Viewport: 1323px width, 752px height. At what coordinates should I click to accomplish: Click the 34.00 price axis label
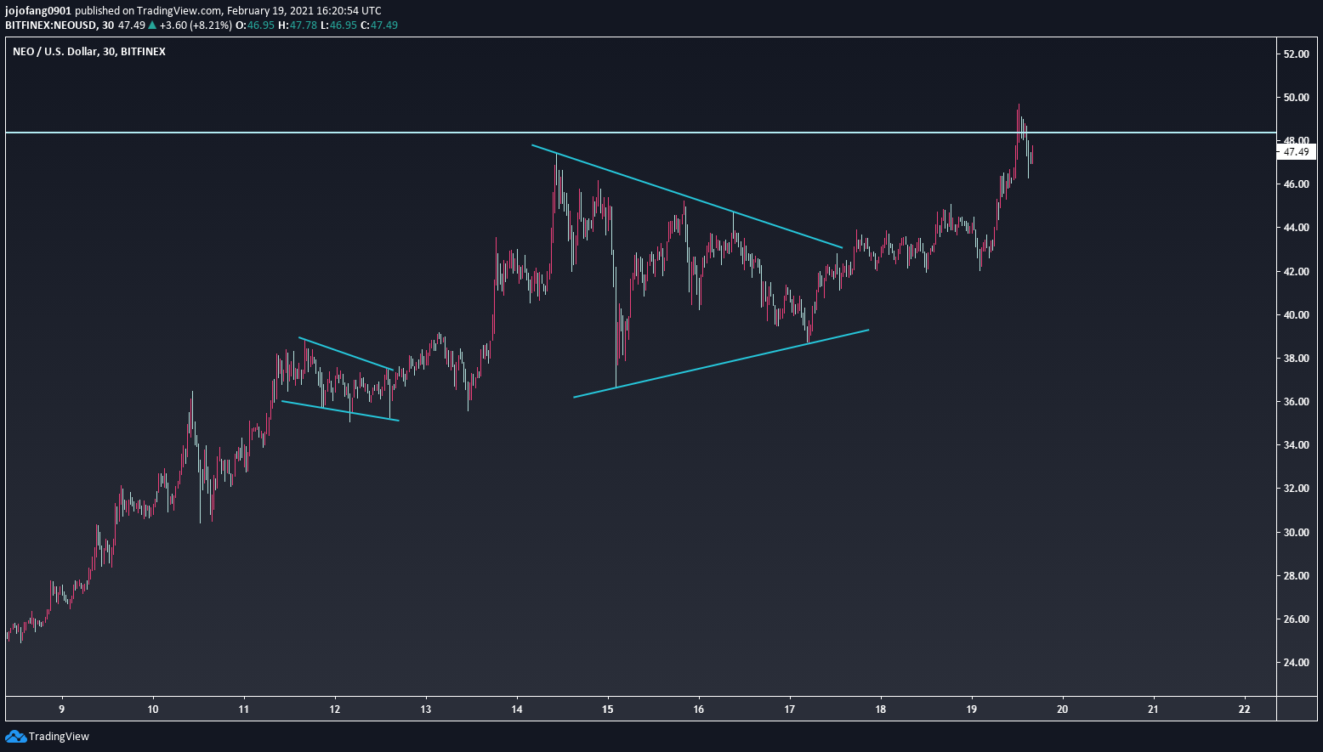[x=1296, y=445]
